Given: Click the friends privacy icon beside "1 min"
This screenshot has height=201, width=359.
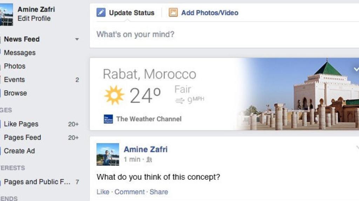Looking at the screenshot, I should tap(149, 160).
